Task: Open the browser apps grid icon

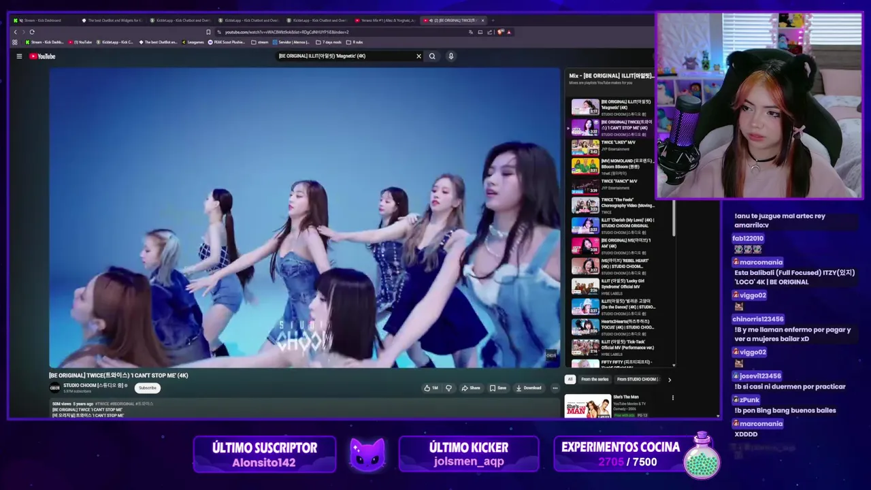Action: click(x=15, y=42)
